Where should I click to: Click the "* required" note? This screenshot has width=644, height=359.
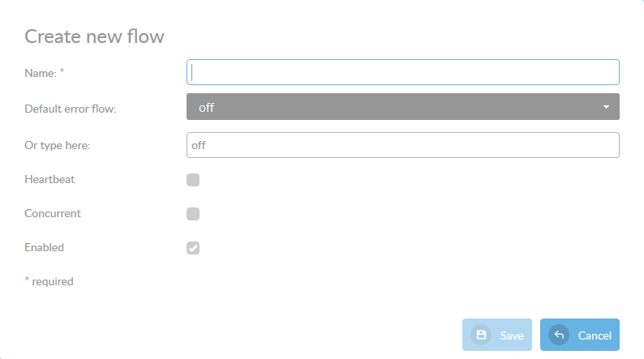point(49,281)
